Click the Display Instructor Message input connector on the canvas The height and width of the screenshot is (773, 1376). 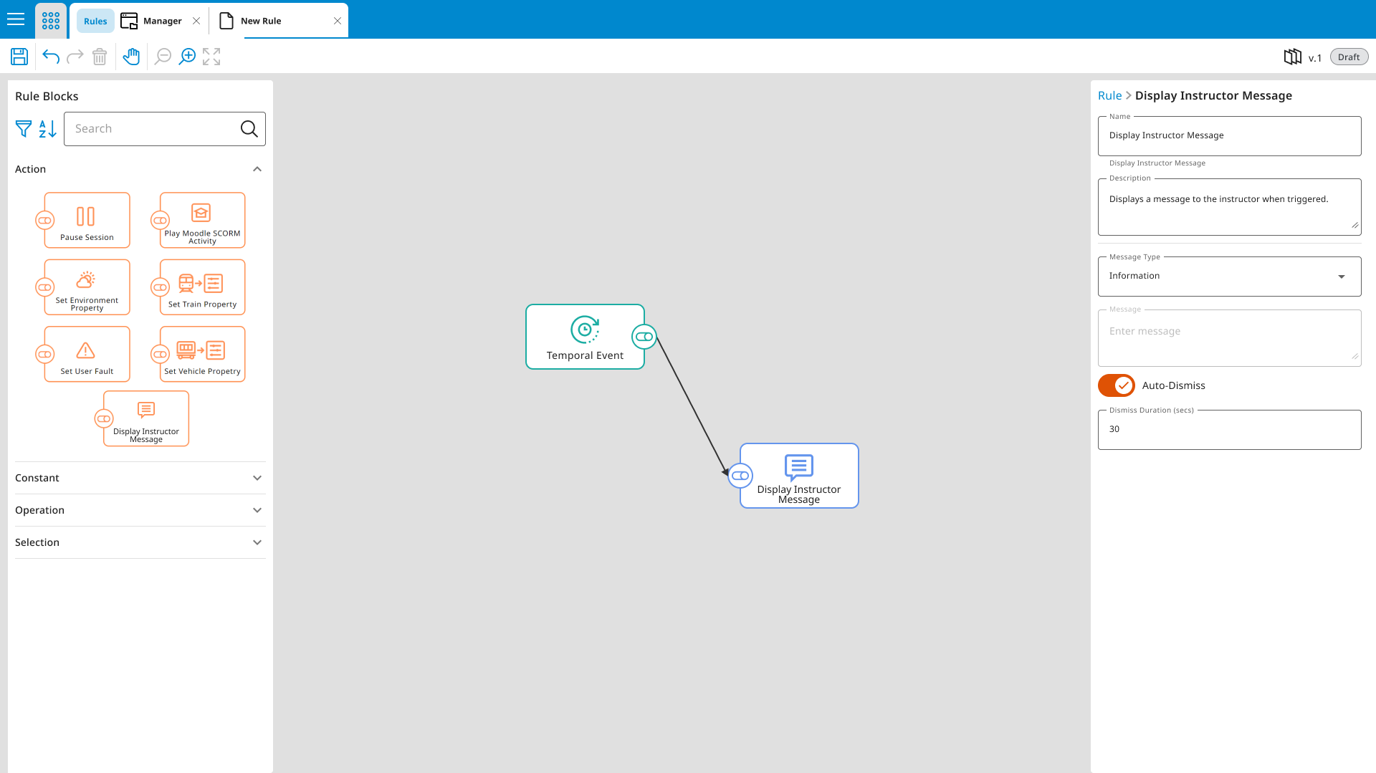[740, 476]
